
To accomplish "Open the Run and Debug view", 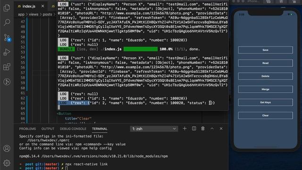I will pos(7,52).
